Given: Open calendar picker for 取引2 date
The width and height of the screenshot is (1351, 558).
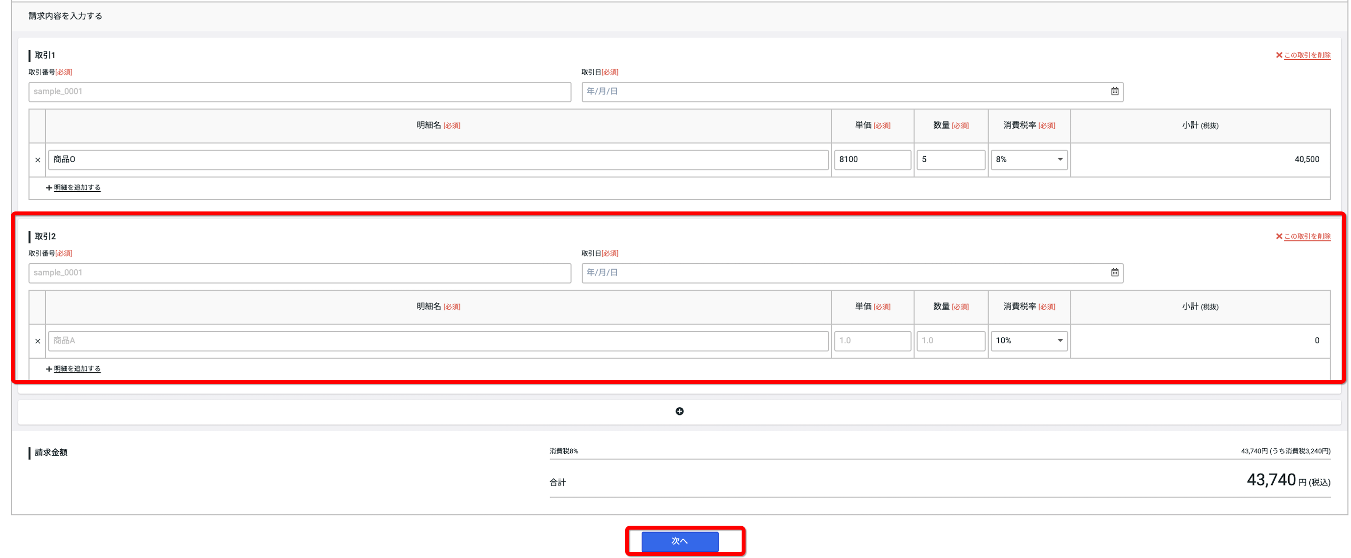Looking at the screenshot, I should pyautogui.click(x=1114, y=273).
